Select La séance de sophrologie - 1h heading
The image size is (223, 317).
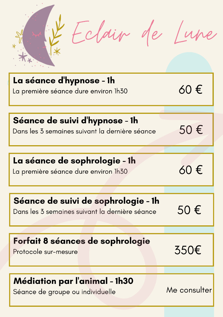74,161
